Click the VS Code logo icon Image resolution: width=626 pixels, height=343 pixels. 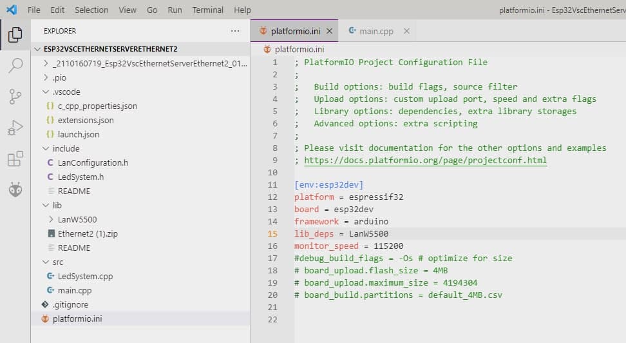12,10
